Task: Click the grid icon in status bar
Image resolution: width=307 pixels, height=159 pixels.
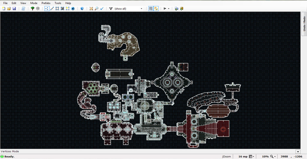Action: [x=250, y=157]
